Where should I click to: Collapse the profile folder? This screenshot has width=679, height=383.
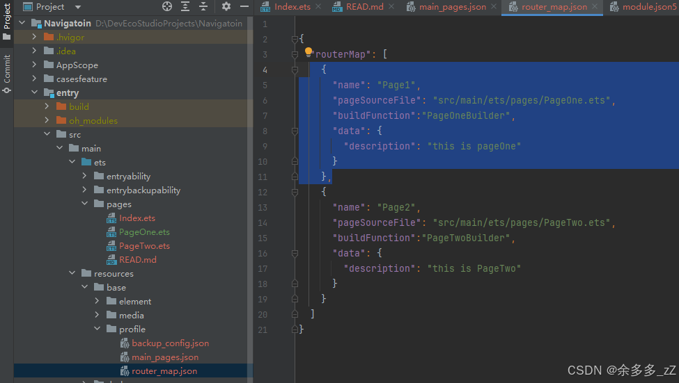[97, 329]
